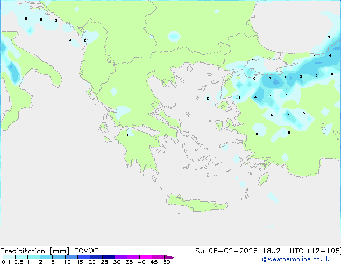The image size is (341, 264).
Task: Click the 25–30 mm dark blue swatch
Action: click(x=109, y=257)
